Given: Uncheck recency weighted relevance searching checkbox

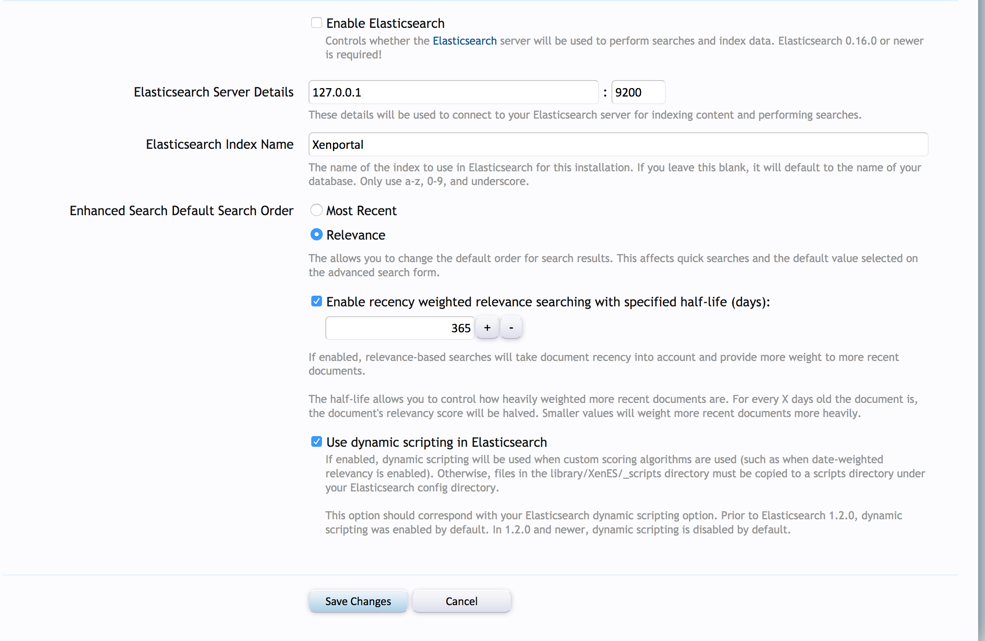Looking at the screenshot, I should pyautogui.click(x=316, y=301).
